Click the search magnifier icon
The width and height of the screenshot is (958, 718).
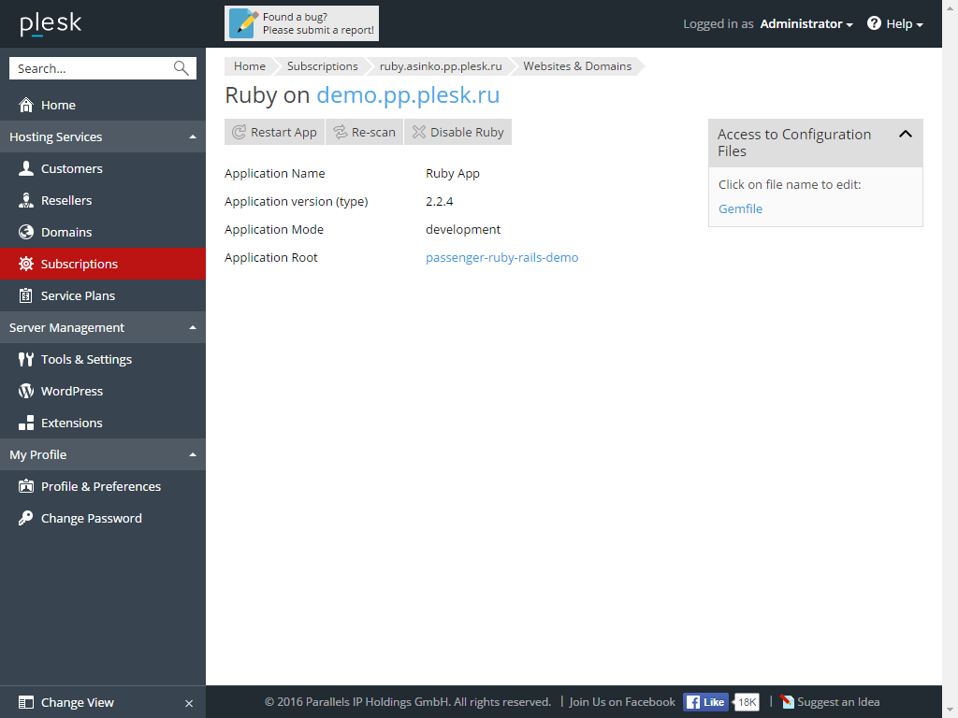click(x=181, y=68)
